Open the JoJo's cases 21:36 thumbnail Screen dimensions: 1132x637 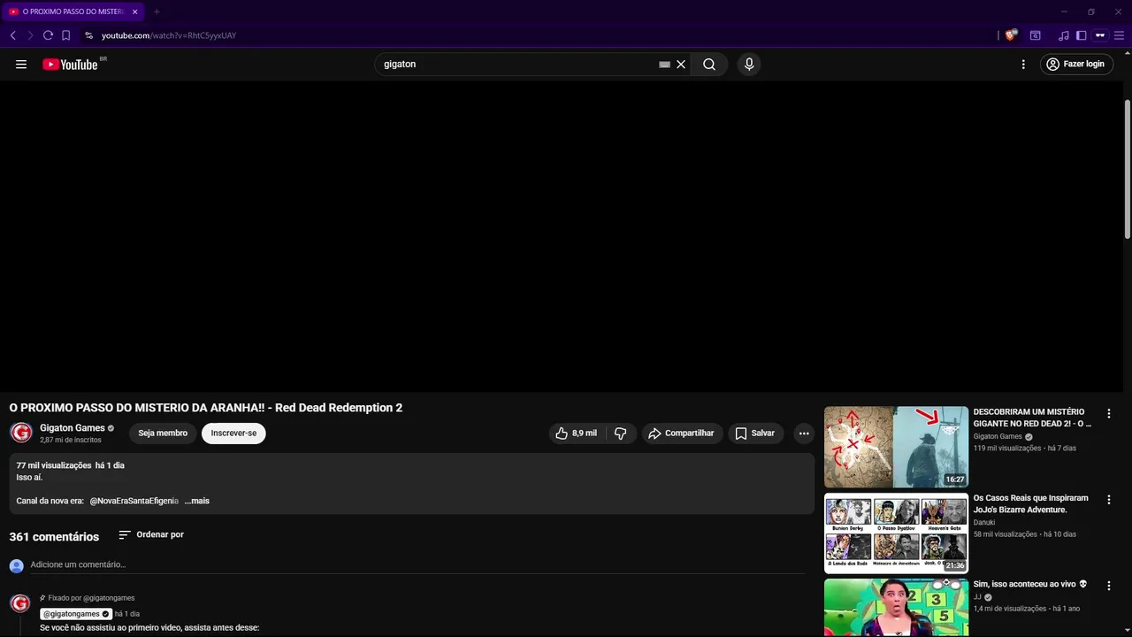coord(896,533)
